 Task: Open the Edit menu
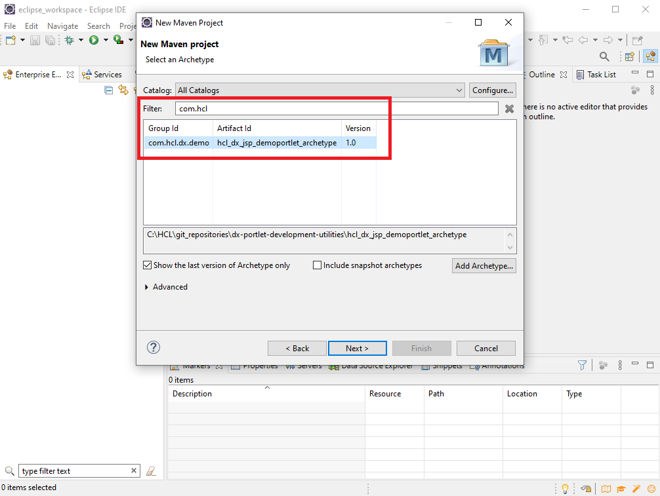pos(31,26)
